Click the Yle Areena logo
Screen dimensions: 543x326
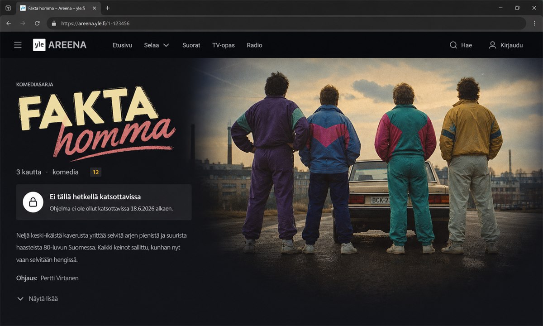60,45
